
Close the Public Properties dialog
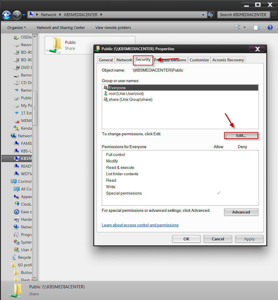257,49
